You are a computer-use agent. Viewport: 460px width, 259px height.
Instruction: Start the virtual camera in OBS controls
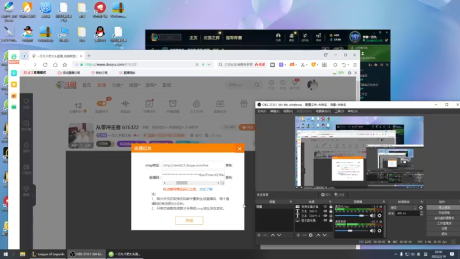(444, 218)
